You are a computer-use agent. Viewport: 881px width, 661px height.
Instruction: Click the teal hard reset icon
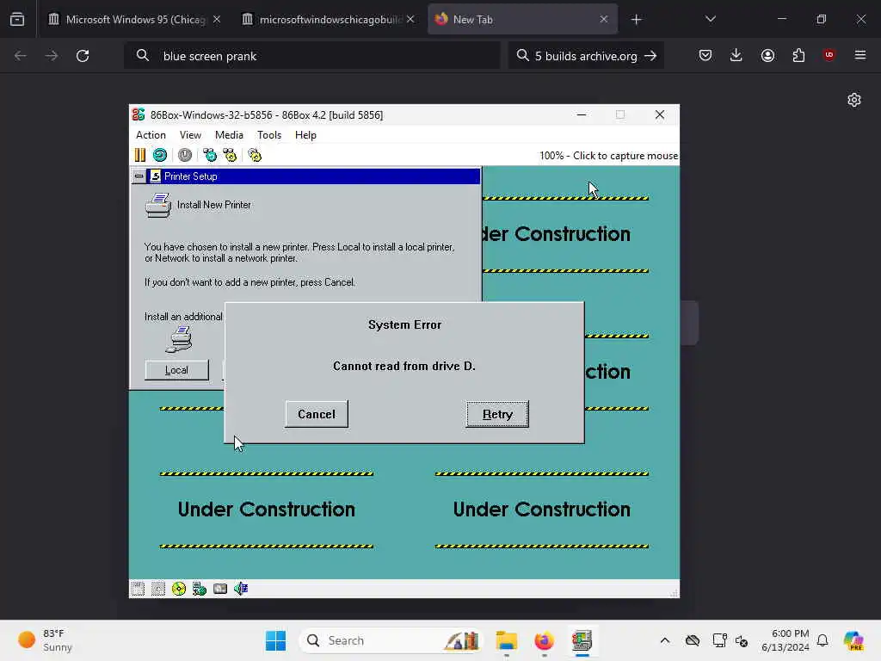[x=160, y=155]
